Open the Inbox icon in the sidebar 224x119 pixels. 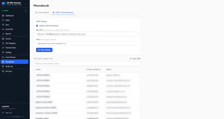tap(3, 20)
